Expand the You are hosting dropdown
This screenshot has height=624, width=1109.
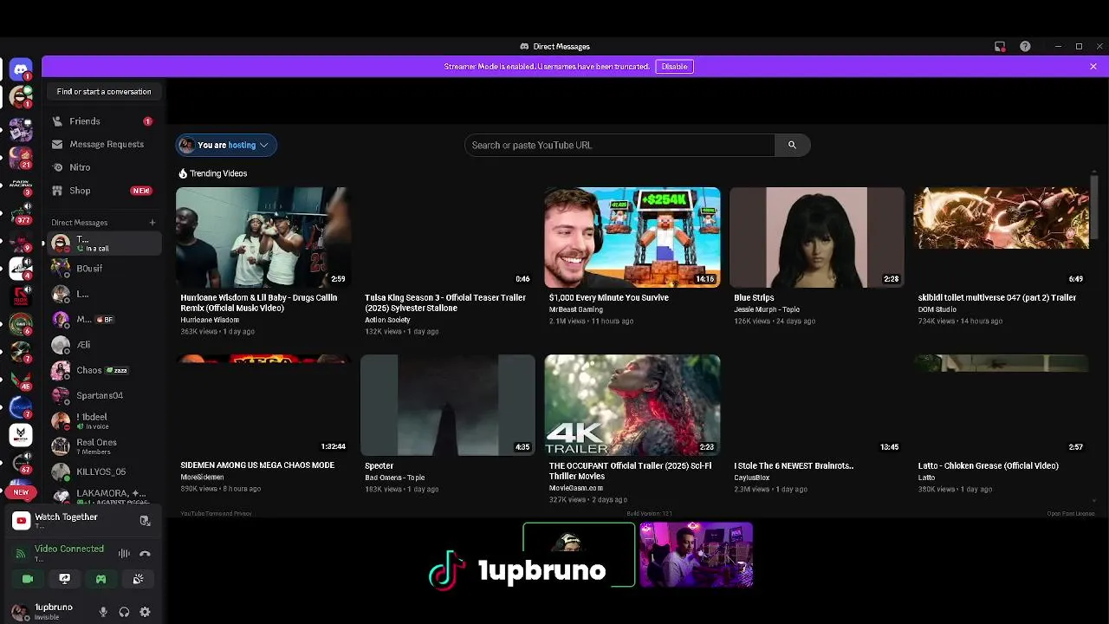(226, 146)
